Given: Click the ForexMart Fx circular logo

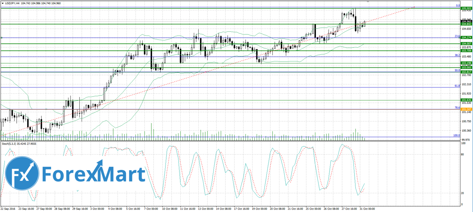Looking at the screenshot, I should pos(22,173).
